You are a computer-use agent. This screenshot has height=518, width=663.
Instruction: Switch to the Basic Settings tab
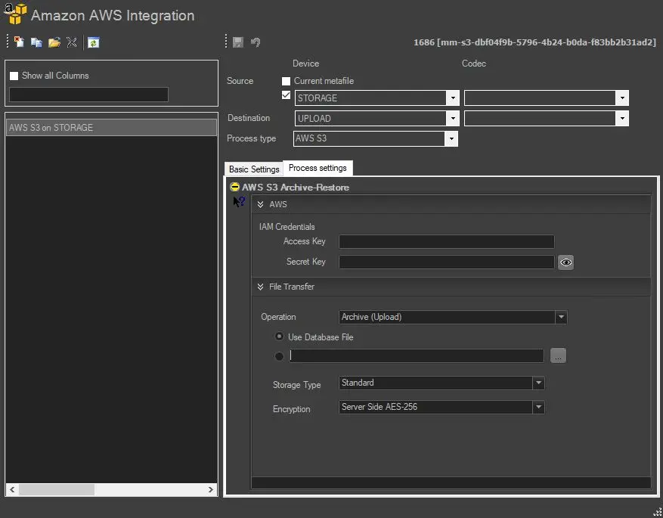pos(254,169)
